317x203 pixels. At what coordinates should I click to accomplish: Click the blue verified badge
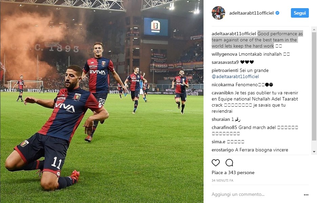click(x=278, y=13)
